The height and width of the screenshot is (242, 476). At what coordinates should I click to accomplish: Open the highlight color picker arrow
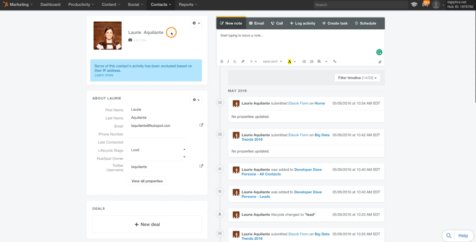[x=295, y=62]
